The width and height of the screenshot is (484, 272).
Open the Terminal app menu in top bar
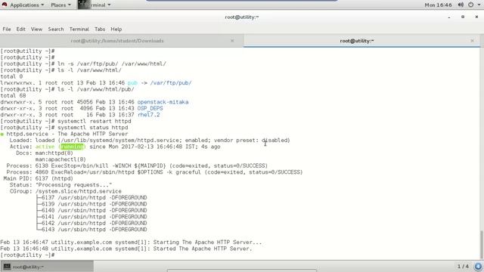pos(94,5)
